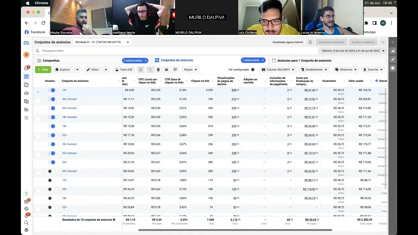Click the Editar button
Image resolution: width=418 pixels, height=235 pixels.
point(92,70)
